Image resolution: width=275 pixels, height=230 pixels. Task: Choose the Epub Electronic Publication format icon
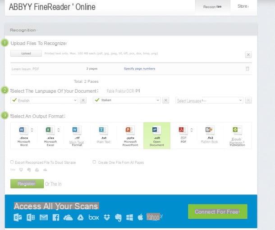237,130
